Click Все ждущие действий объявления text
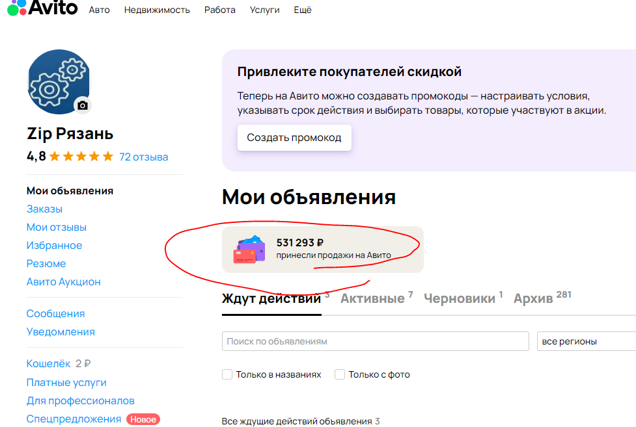The width and height of the screenshot is (636, 427). [x=297, y=421]
